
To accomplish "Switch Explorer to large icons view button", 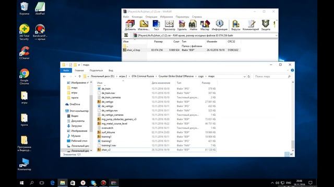I will tap(292, 155).
